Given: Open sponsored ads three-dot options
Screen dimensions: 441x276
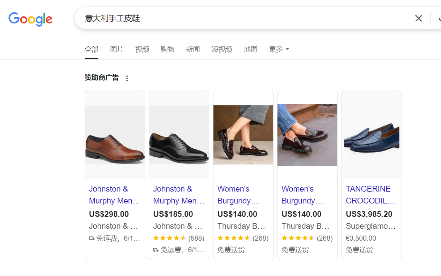Looking at the screenshot, I should click(127, 78).
